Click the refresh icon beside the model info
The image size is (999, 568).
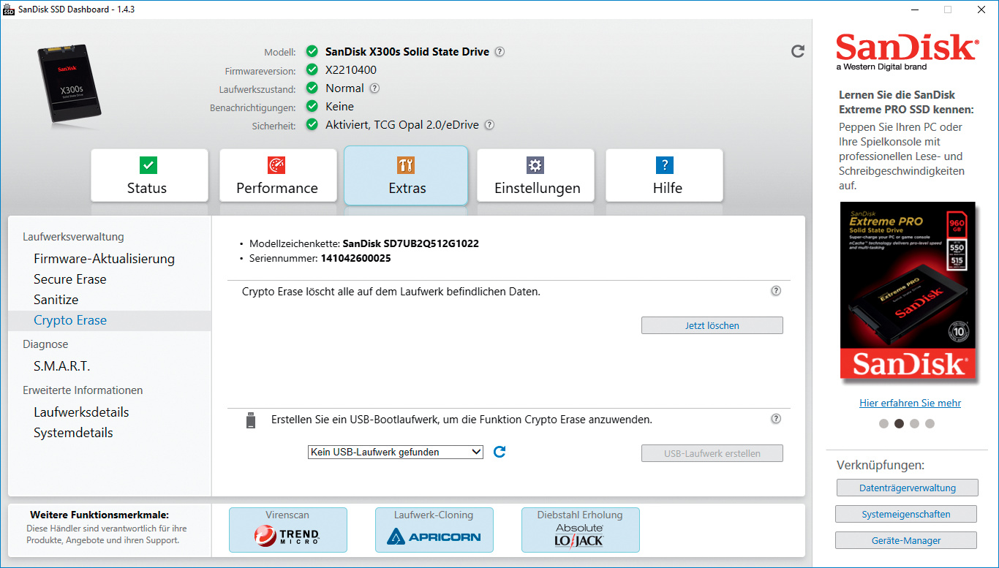[798, 51]
